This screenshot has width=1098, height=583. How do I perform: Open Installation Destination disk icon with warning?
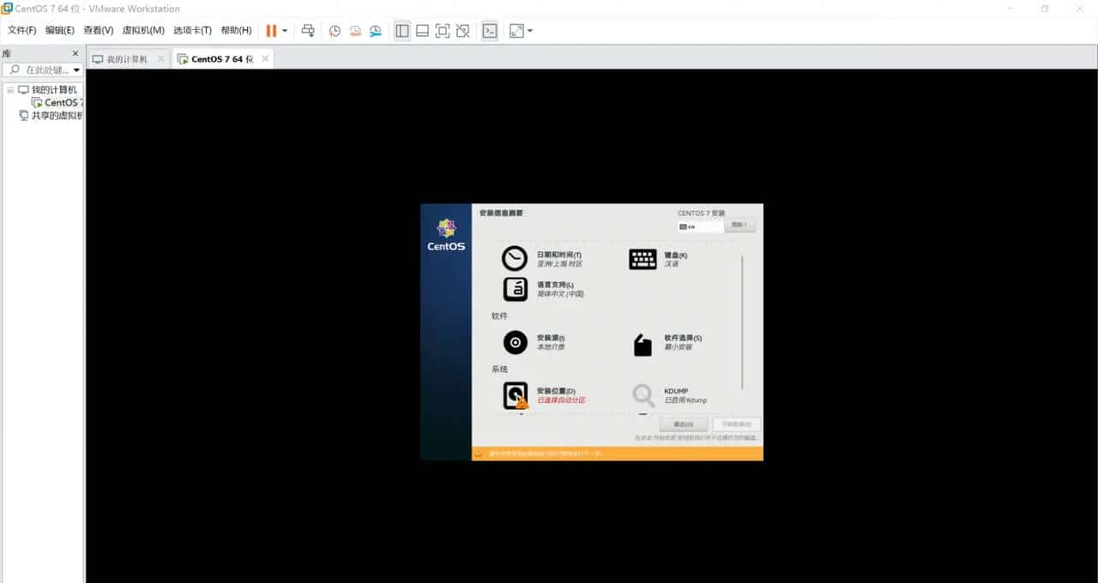pyautogui.click(x=515, y=395)
